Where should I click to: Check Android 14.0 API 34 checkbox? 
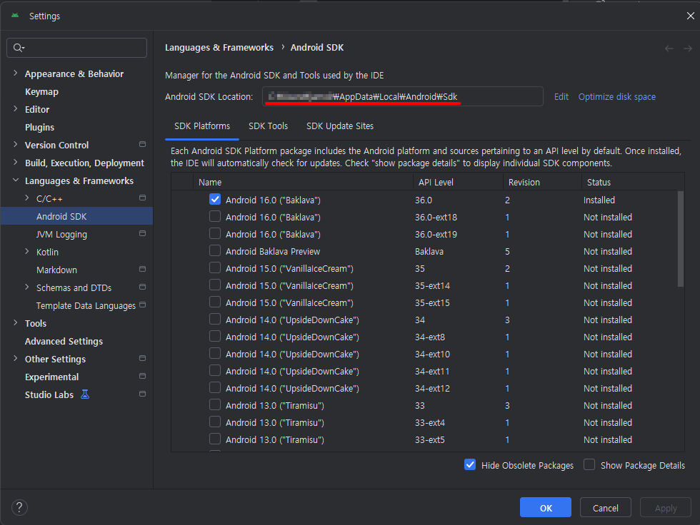point(215,319)
